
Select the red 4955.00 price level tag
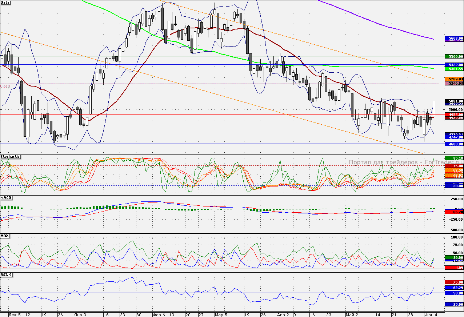click(454, 114)
